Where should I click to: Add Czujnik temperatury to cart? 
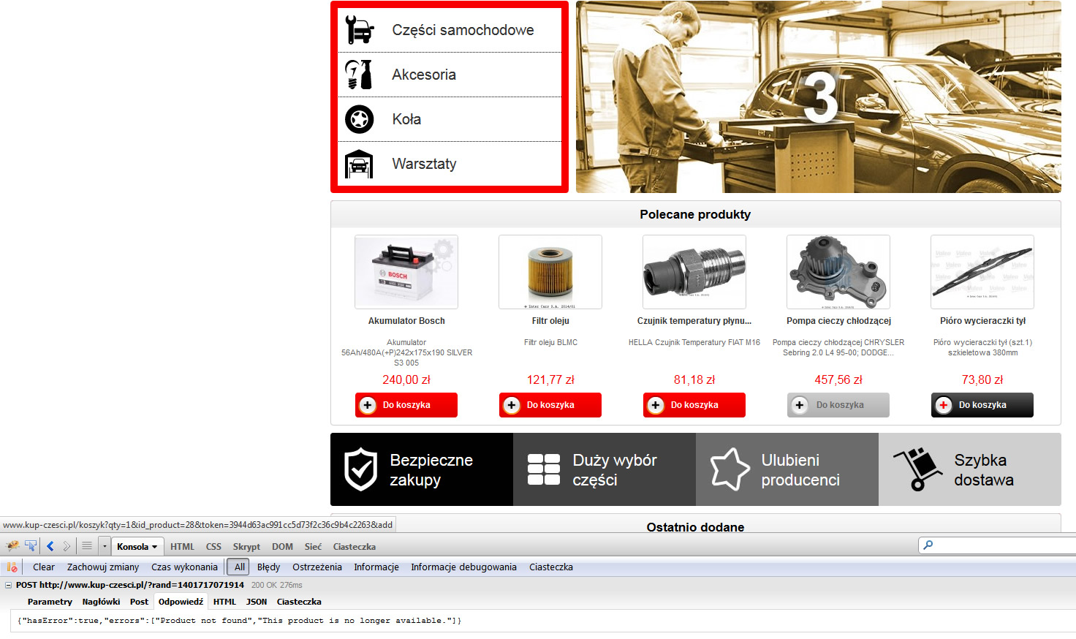[694, 405]
